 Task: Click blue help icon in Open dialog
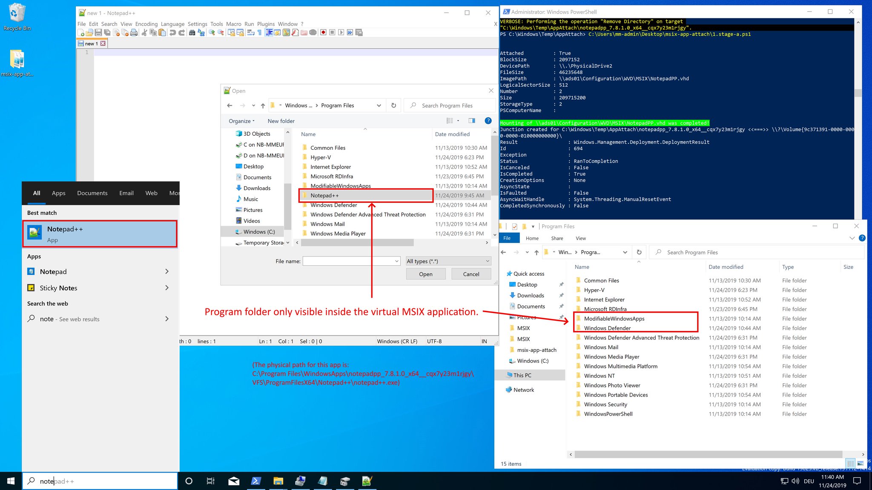tap(488, 121)
